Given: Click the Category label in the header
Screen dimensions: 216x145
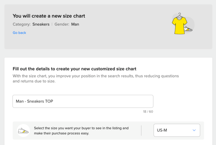Looking at the screenshot, I should point(22,24).
